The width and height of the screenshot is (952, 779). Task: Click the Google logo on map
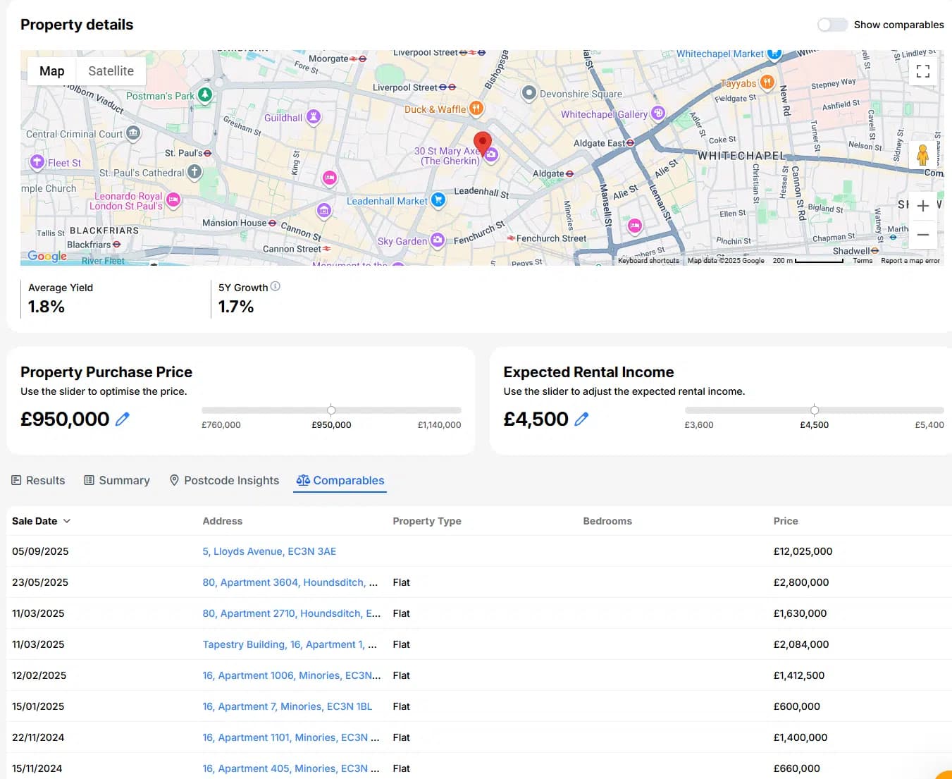click(x=47, y=256)
